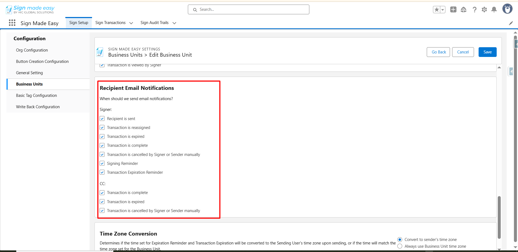Open the Setup gear icon
Image resolution: width=518 pixels, height=252 pixels.
[x=484, y=10]
